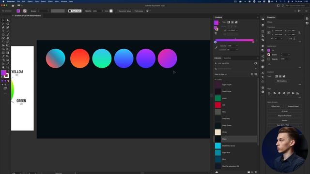This screenshot has height=174, width=310.
Task: Select the Selection tool in the toolbar
Action: coord(3,20)
